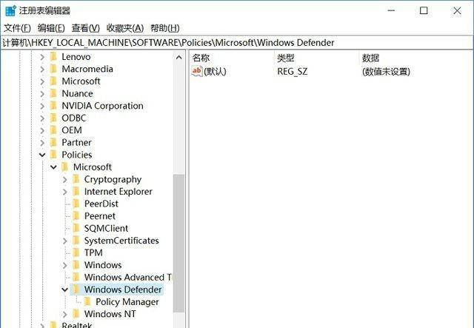
Task: Expand the top-level Microsoft key under SOFTWARE
Action: point(42,81)
